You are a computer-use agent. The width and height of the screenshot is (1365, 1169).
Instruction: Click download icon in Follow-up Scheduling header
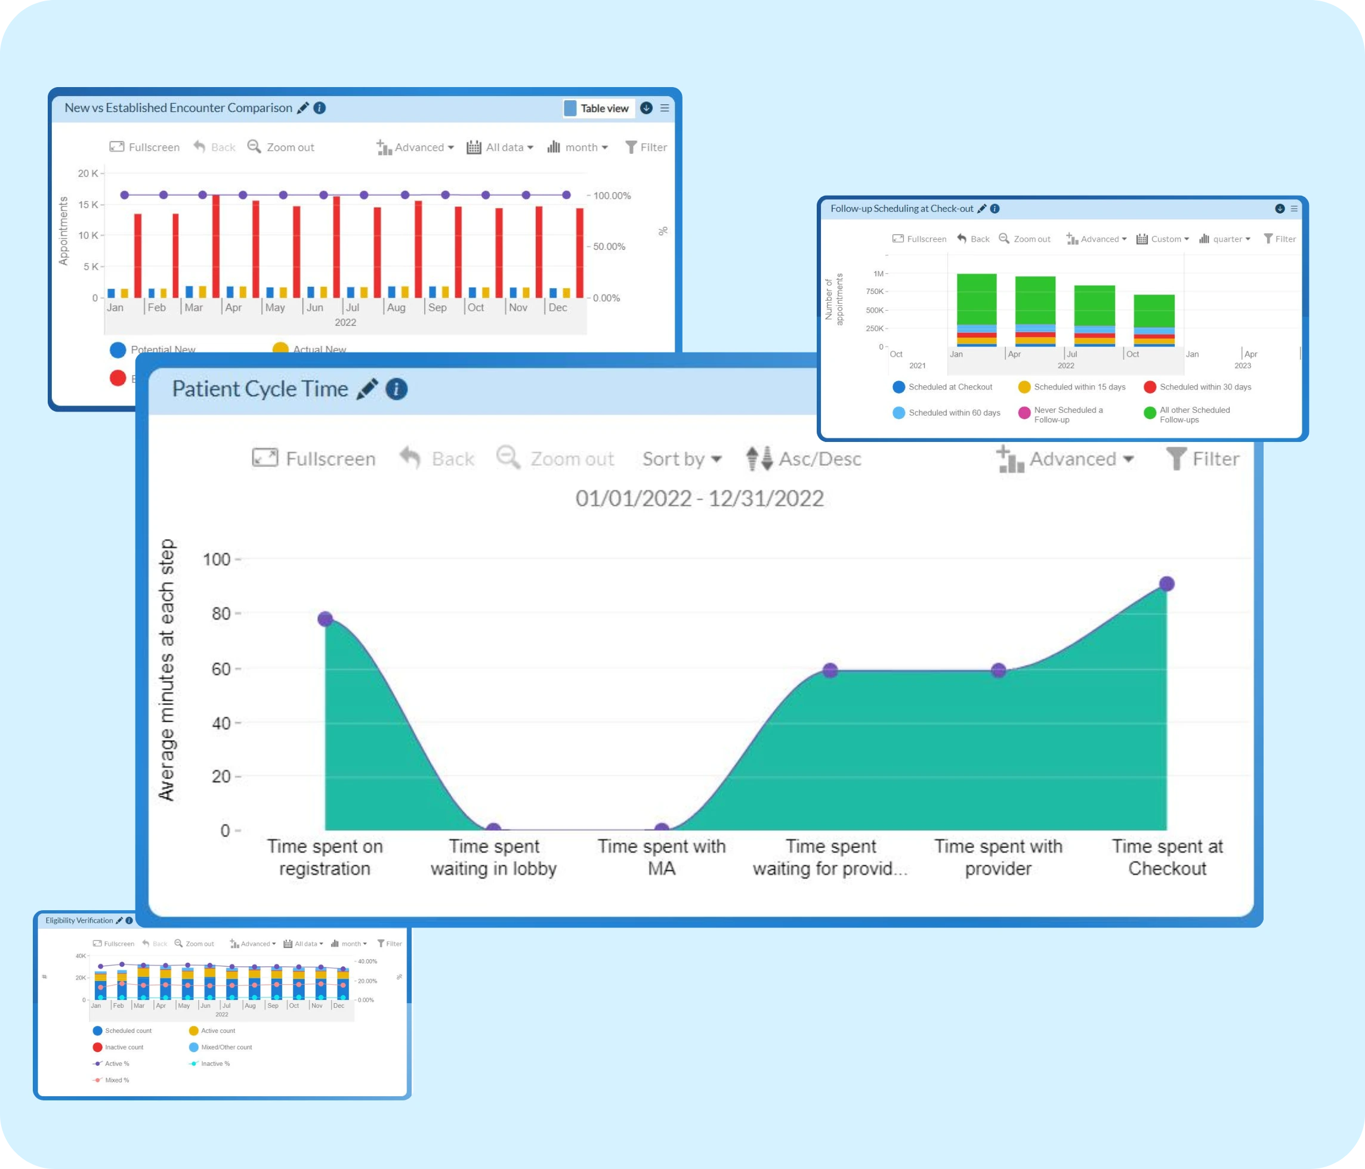pyautogui.click(x=1279, y=209)
